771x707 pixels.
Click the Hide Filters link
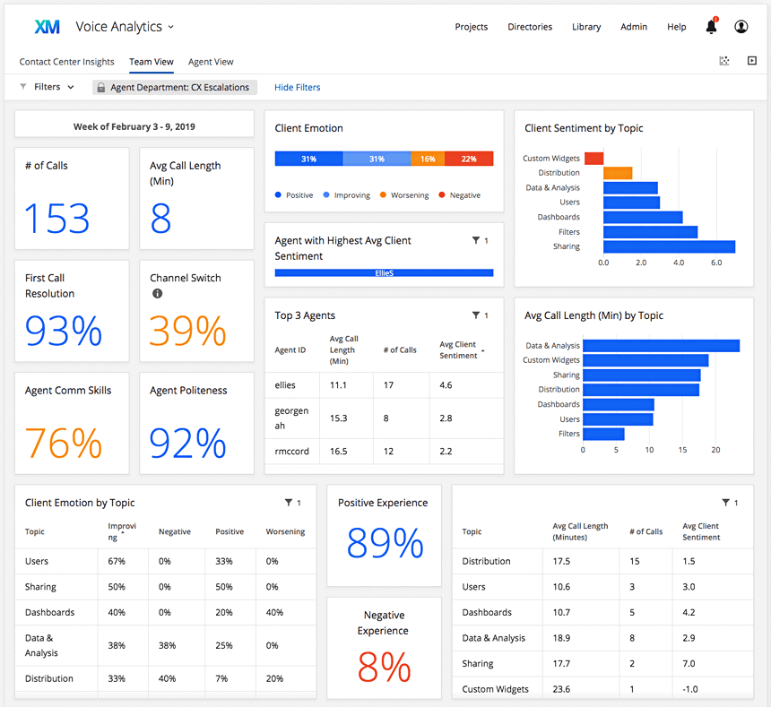pyautogui.click(x=297, y=87)
